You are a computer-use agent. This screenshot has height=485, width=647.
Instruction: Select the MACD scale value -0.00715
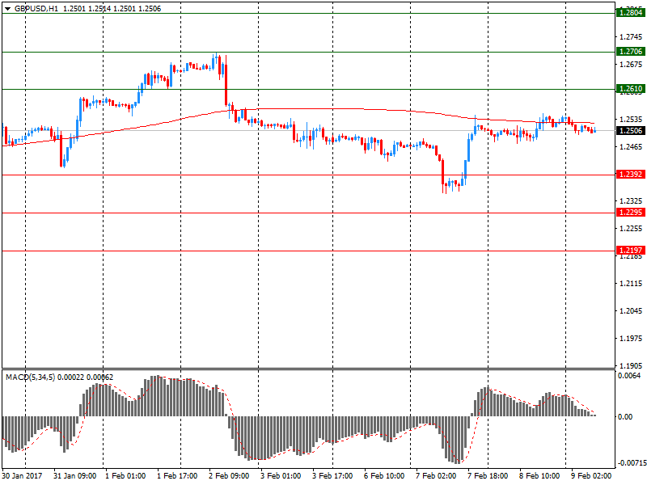(x=632, y=463)
